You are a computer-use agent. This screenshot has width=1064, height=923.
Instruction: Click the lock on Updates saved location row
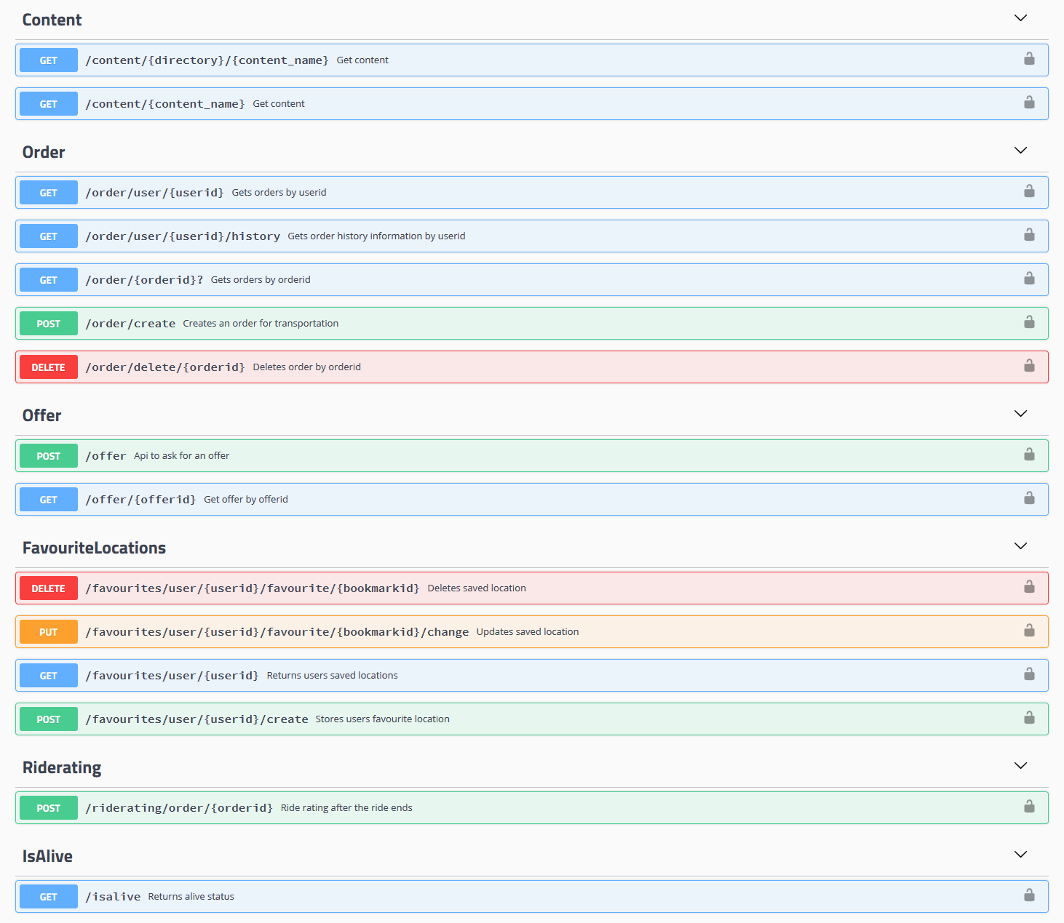(1029, 631)
